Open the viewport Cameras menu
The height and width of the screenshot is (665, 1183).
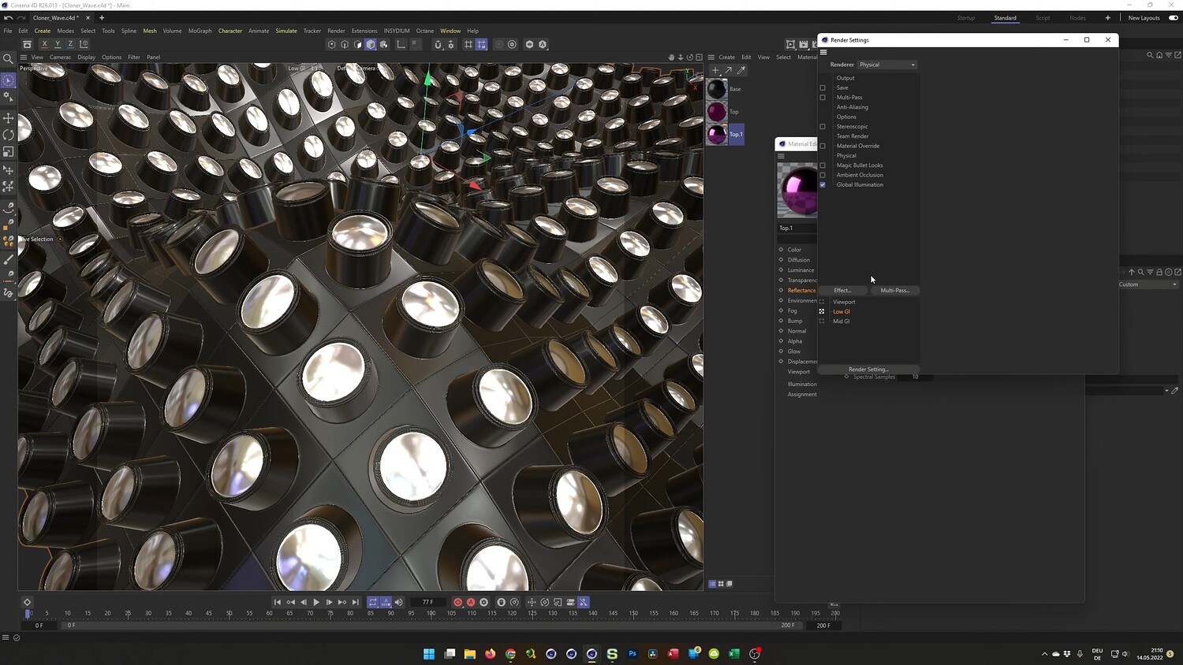61,58
